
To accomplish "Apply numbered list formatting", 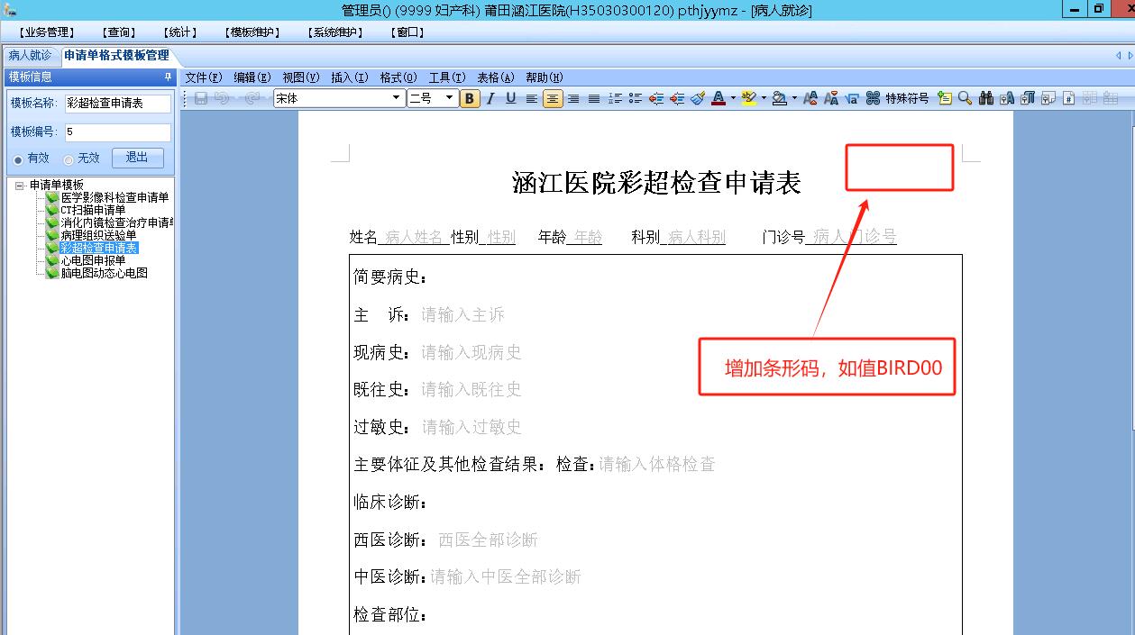I will pos(615,98).
